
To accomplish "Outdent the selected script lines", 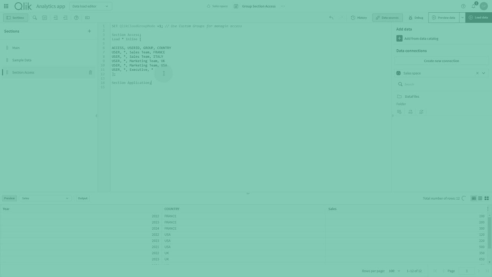I will coord(65,18).
